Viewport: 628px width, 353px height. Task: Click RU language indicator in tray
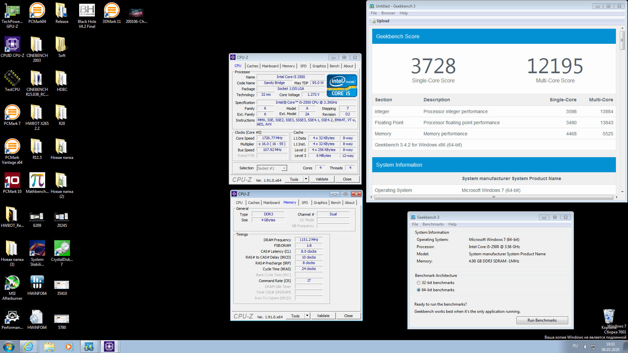575,346
